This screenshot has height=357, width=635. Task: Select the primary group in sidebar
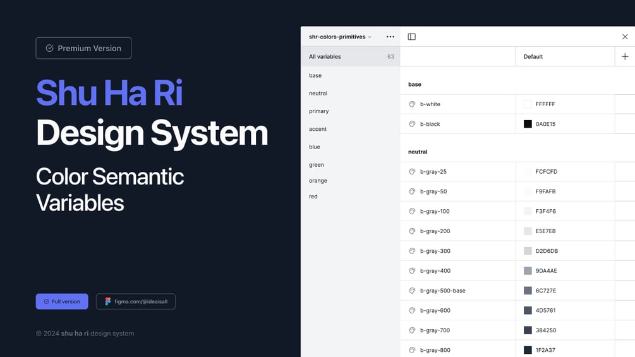pos(318,111)
